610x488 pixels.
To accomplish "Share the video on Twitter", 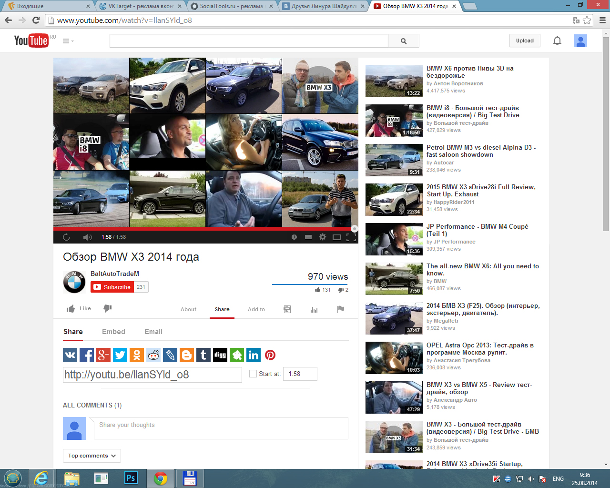I will [120, 355].
